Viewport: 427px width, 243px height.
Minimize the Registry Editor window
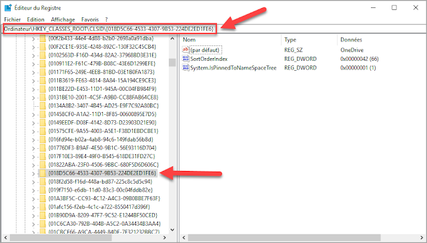point(373,7)
